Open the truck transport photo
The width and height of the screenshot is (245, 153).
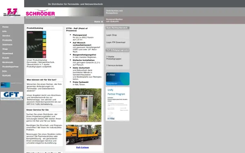point(84,135)
